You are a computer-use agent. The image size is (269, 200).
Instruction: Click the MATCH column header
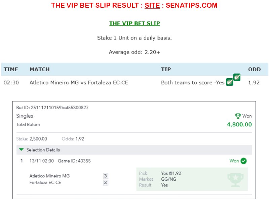(x=39, y=69)
